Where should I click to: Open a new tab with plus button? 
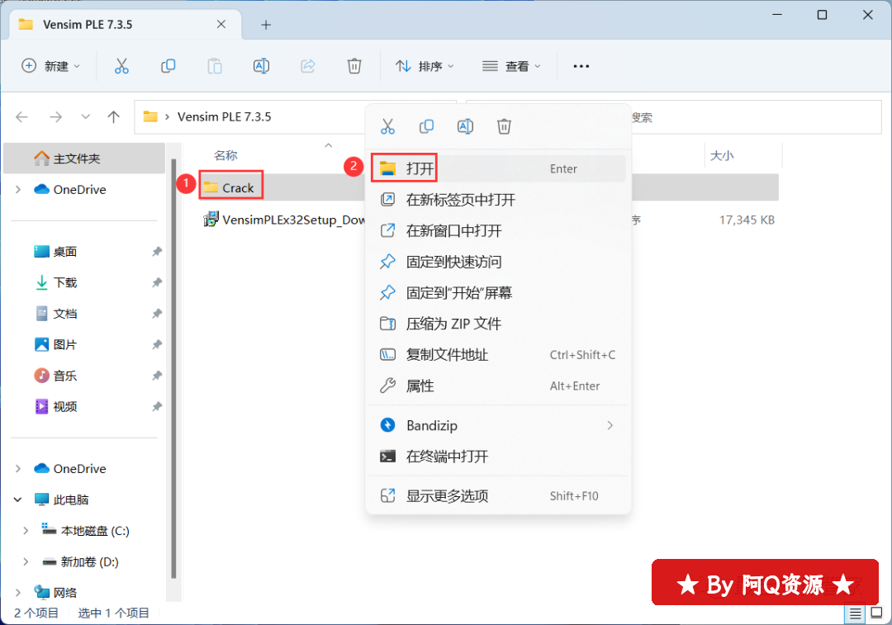click(266, 25)
